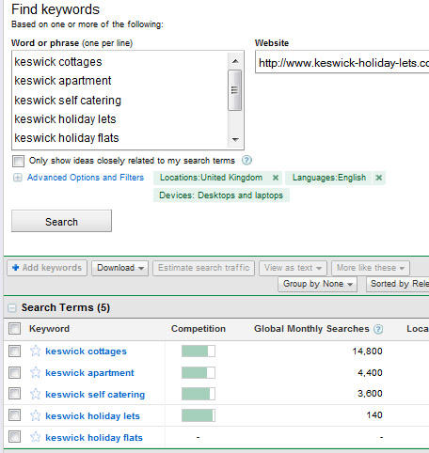
Task: Sort by the Keyword column header
Action: click(49, 329)
